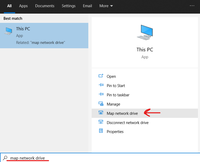This screenshot has width=200, height=162.
Task: Click the Pin to taskbar pin icon
Action: pyautogui.click(x=101, y=94)
